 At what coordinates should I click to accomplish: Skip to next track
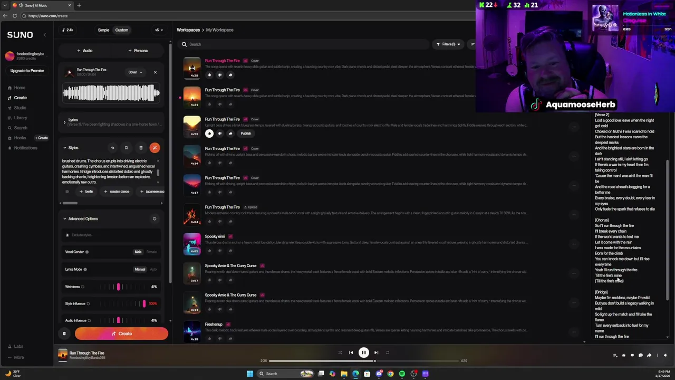(x=376, y=353)
